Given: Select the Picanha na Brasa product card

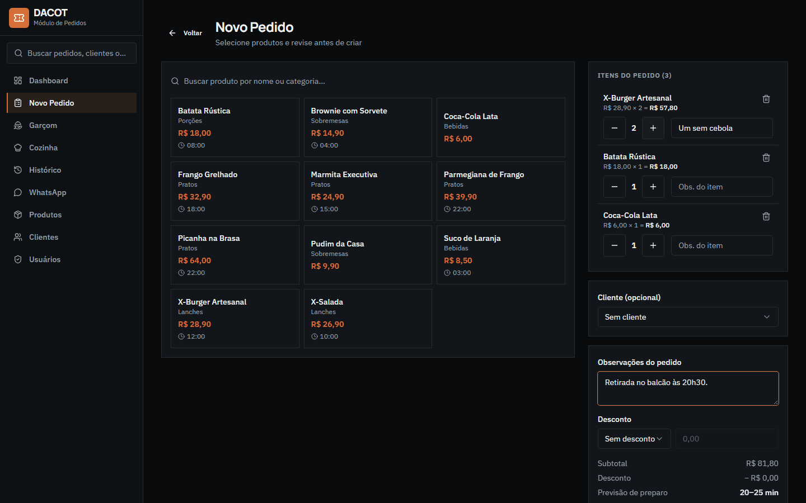Looking at the screenshot, I should click(235, 255).
